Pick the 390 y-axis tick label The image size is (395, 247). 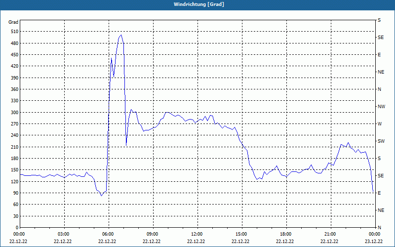15,78
